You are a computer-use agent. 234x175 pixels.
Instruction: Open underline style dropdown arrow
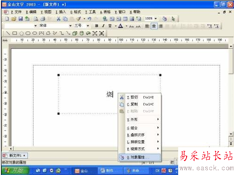pos(115,26)
